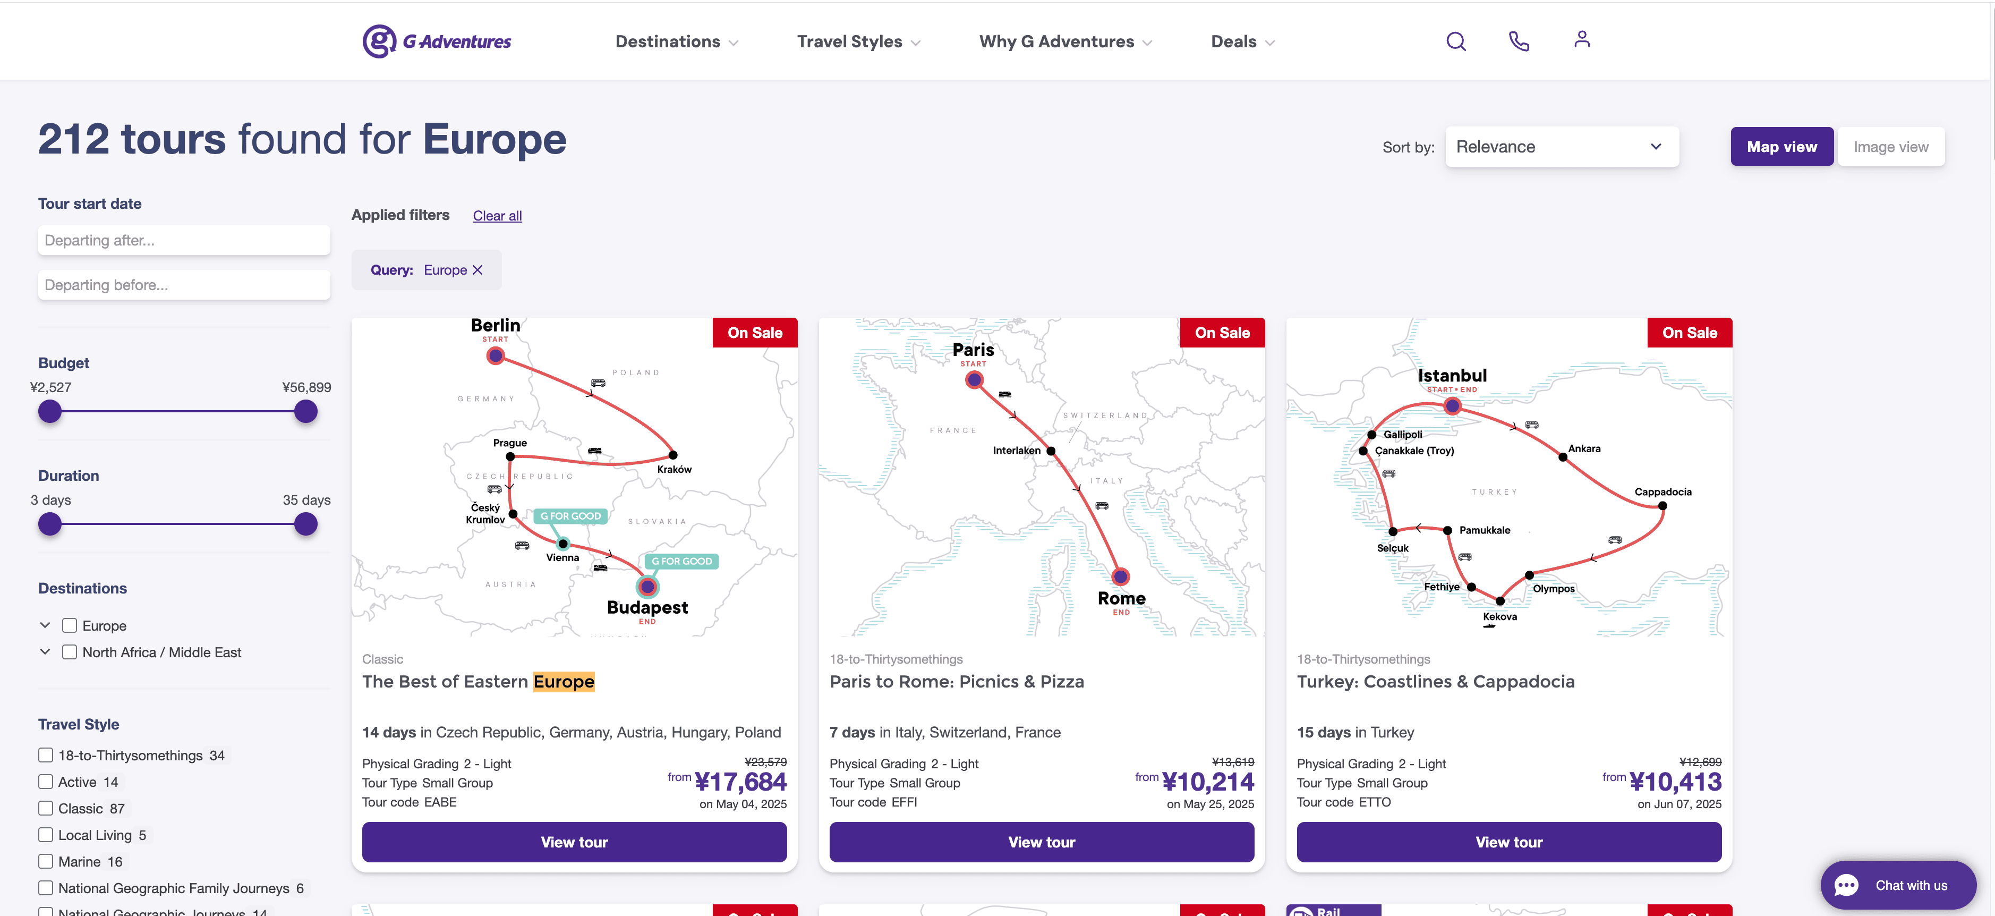This screenshot has height=916, width=1995.
Task: Check the Europe destination checkbox
Action: tap(70, 625)
